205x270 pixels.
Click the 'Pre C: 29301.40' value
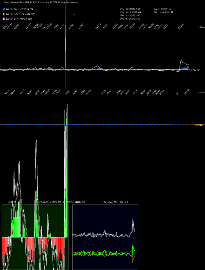(x=130, y=18)
